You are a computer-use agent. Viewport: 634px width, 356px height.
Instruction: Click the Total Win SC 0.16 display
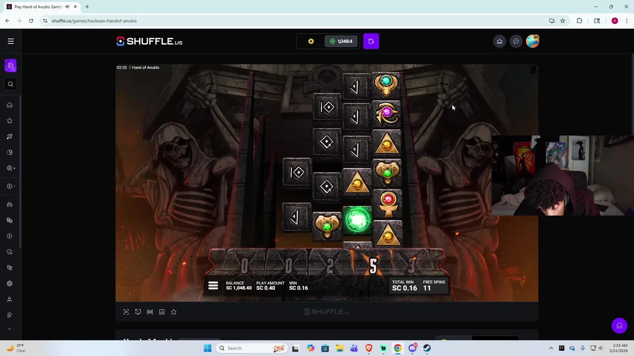pos(404,286)
